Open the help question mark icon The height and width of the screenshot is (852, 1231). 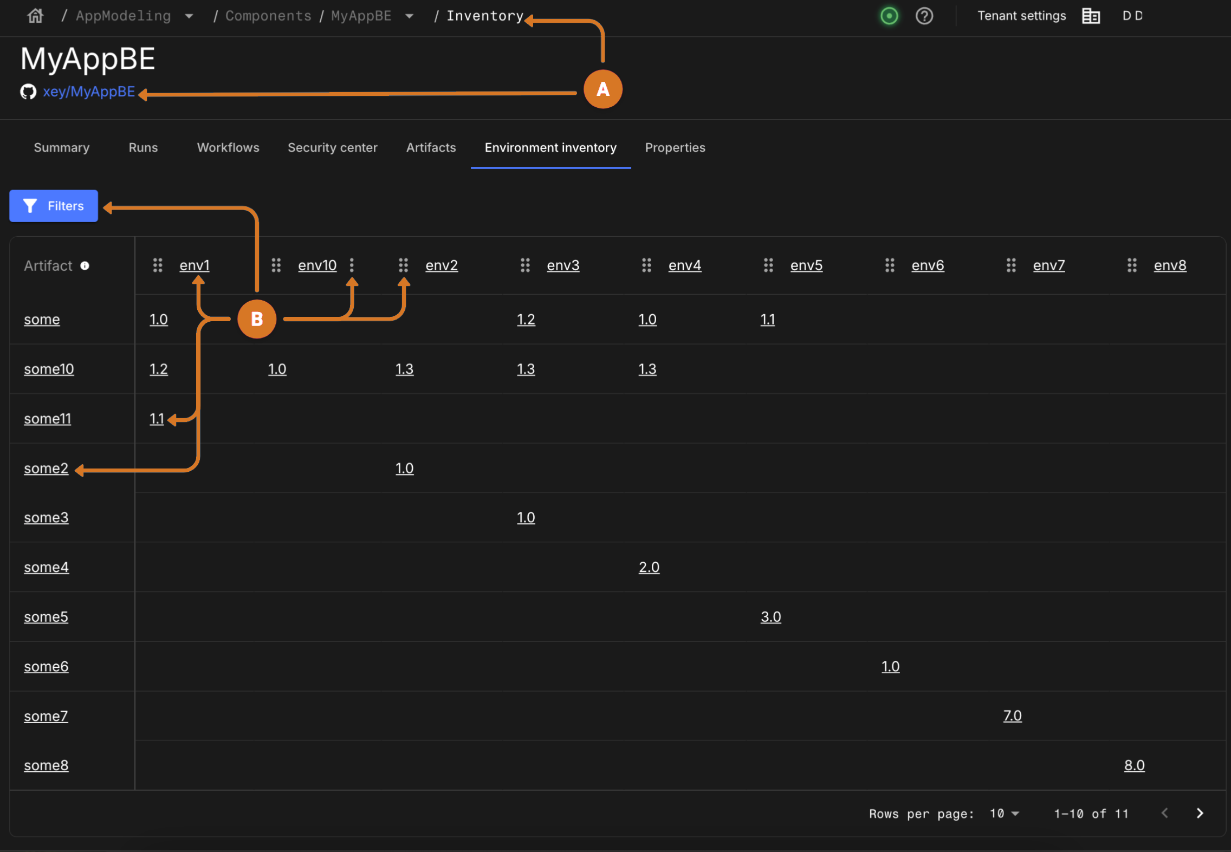click(924, 16)
